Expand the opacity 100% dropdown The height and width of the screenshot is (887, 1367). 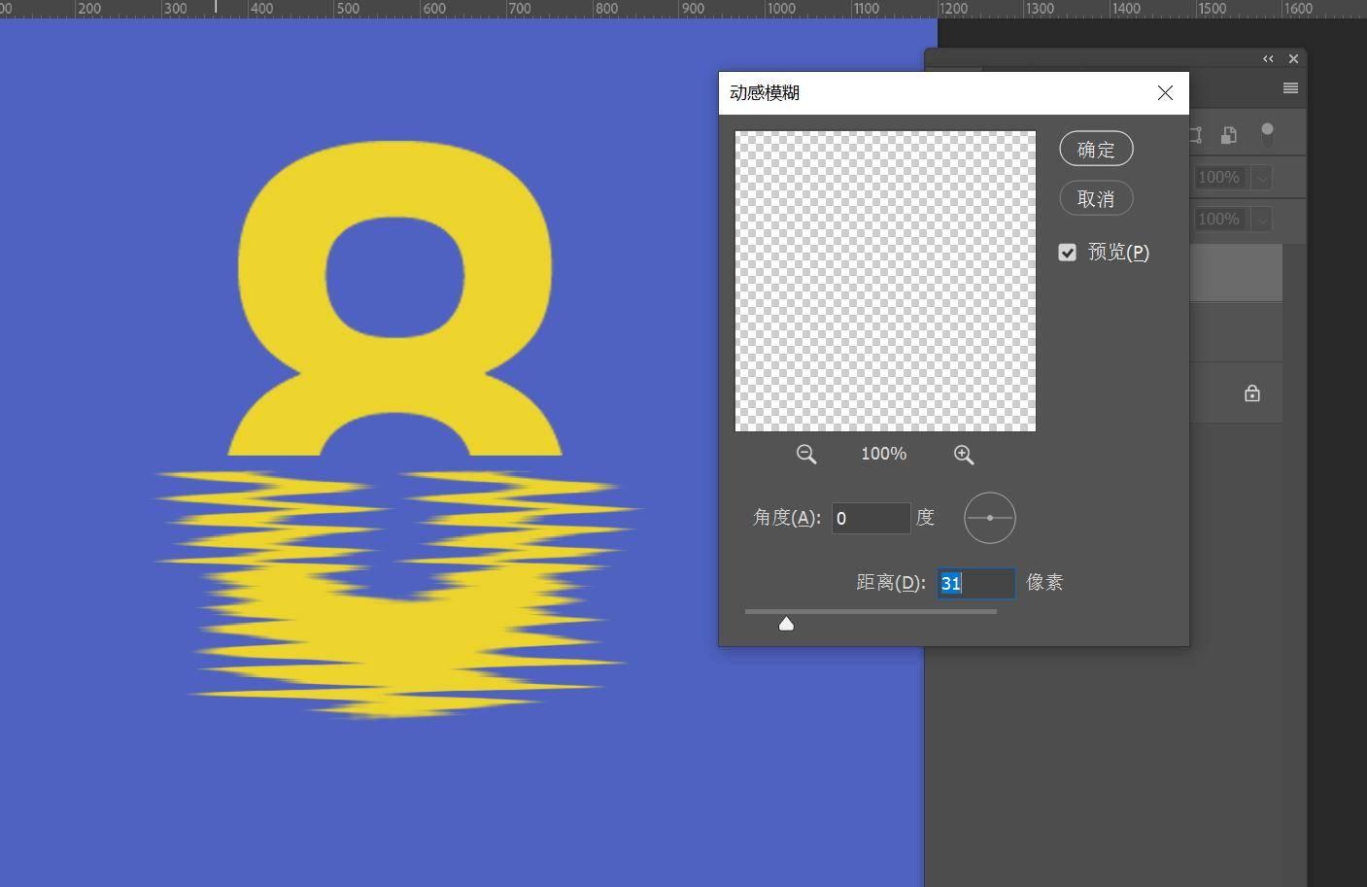1261,178
